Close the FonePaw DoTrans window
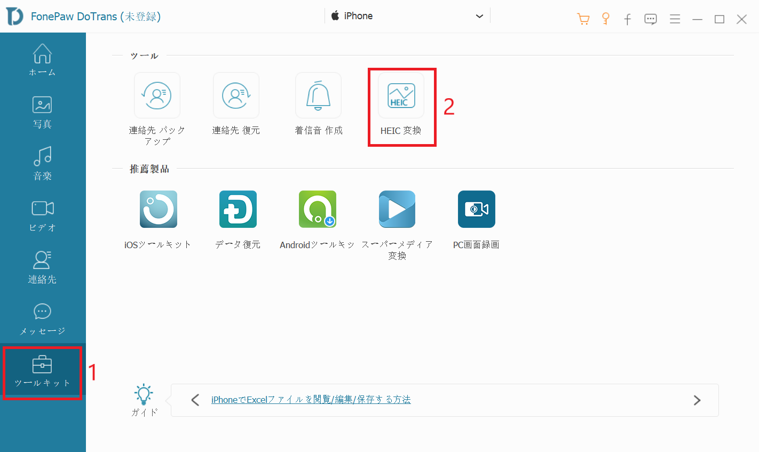 tap(741, 19)
